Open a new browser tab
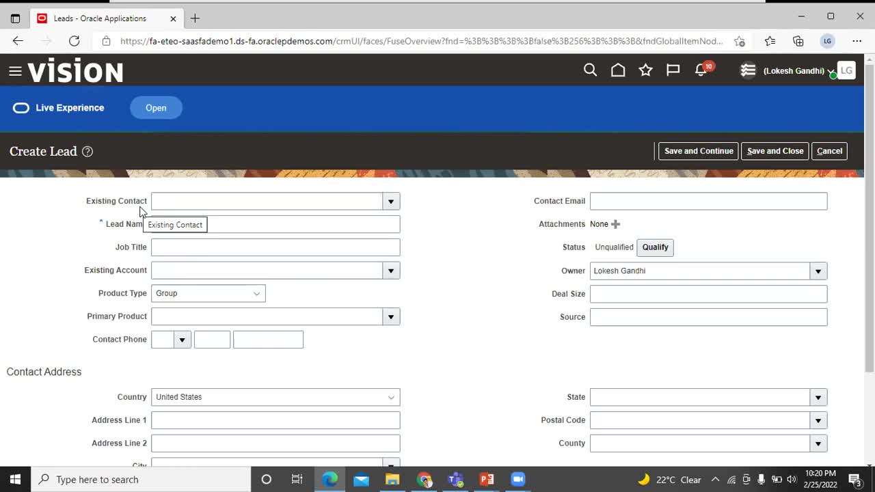Viewport: 875px width, 492px height. (196, 18)
